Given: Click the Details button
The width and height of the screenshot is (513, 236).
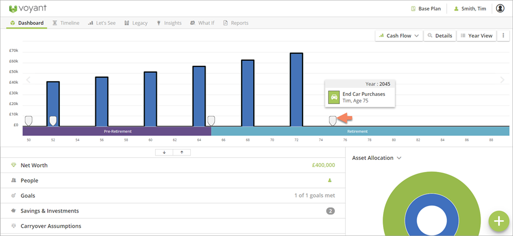Looking at the screenshot, I should [x=440, y=36].
